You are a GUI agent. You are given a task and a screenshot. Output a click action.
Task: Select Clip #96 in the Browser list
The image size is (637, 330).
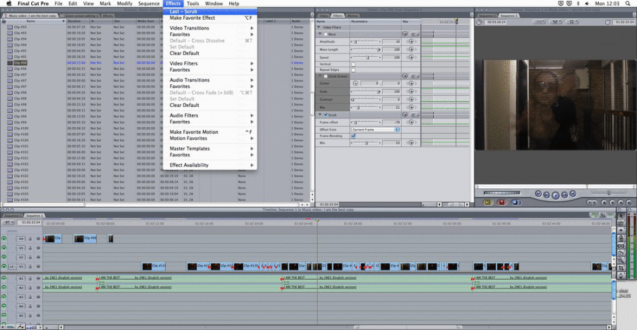coord(20,63)
